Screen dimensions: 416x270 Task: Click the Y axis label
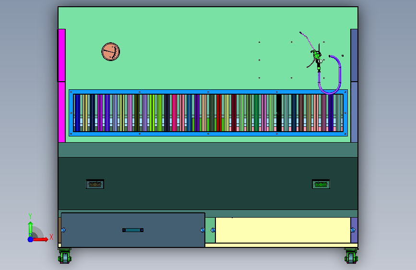pyautogui.click(x=30, y=216)
